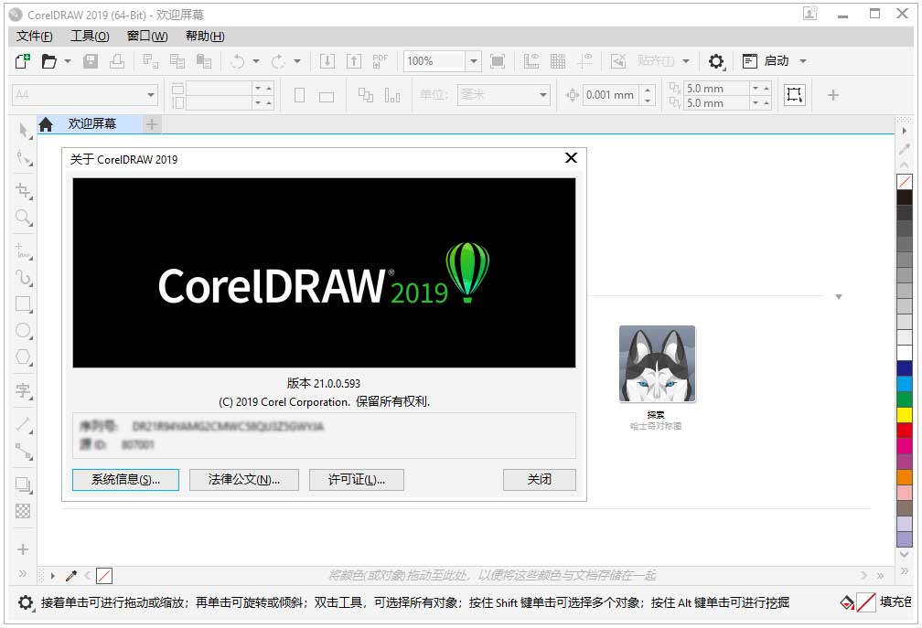Click the 许可证(L)... button
This screenshot has height=628, width=922.
click(357, 480)
